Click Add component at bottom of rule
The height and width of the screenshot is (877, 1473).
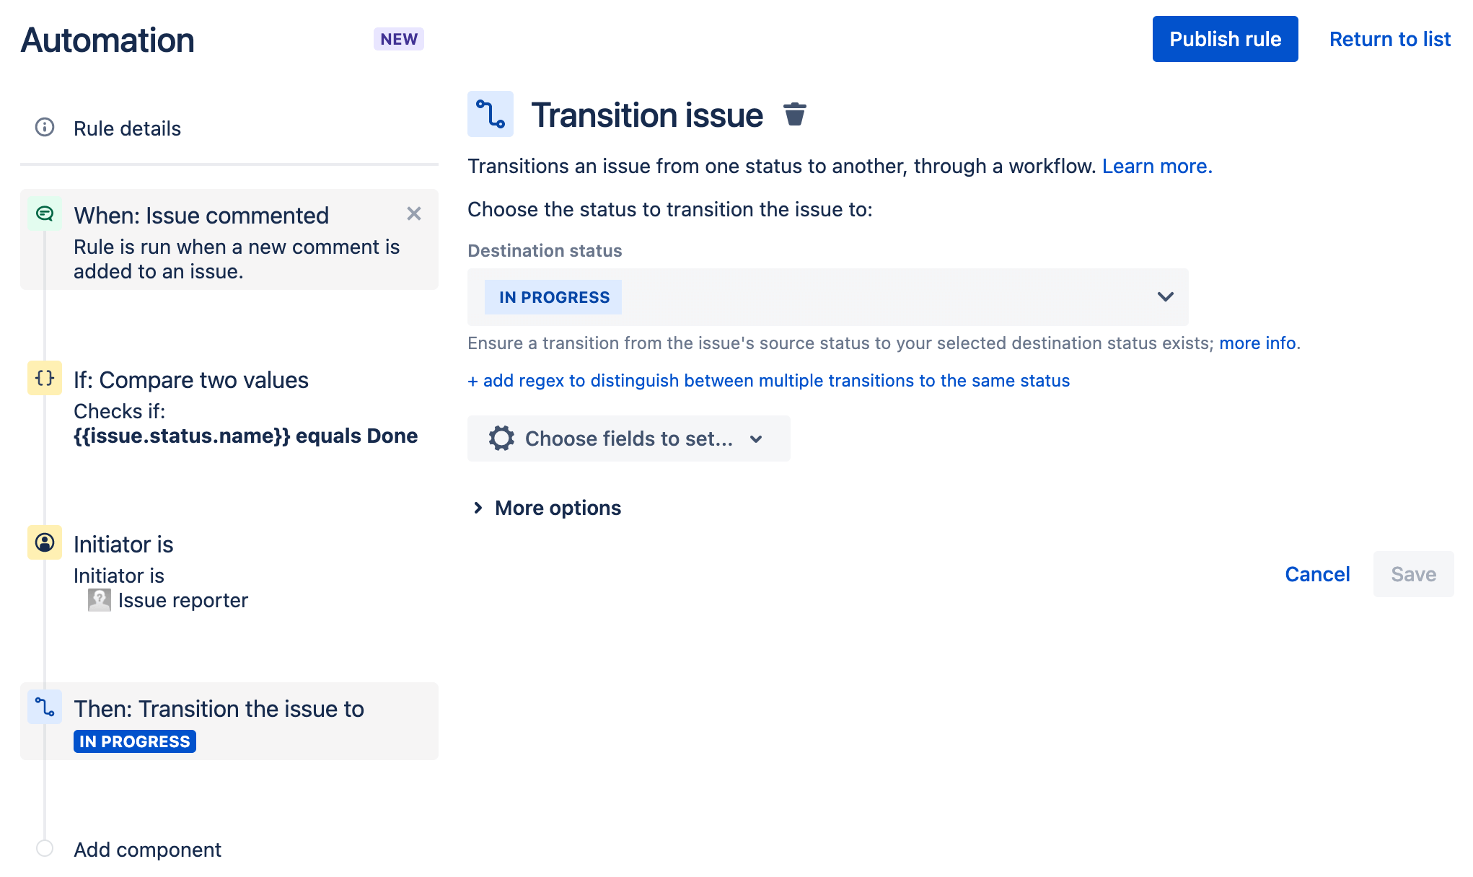point(147,849)
